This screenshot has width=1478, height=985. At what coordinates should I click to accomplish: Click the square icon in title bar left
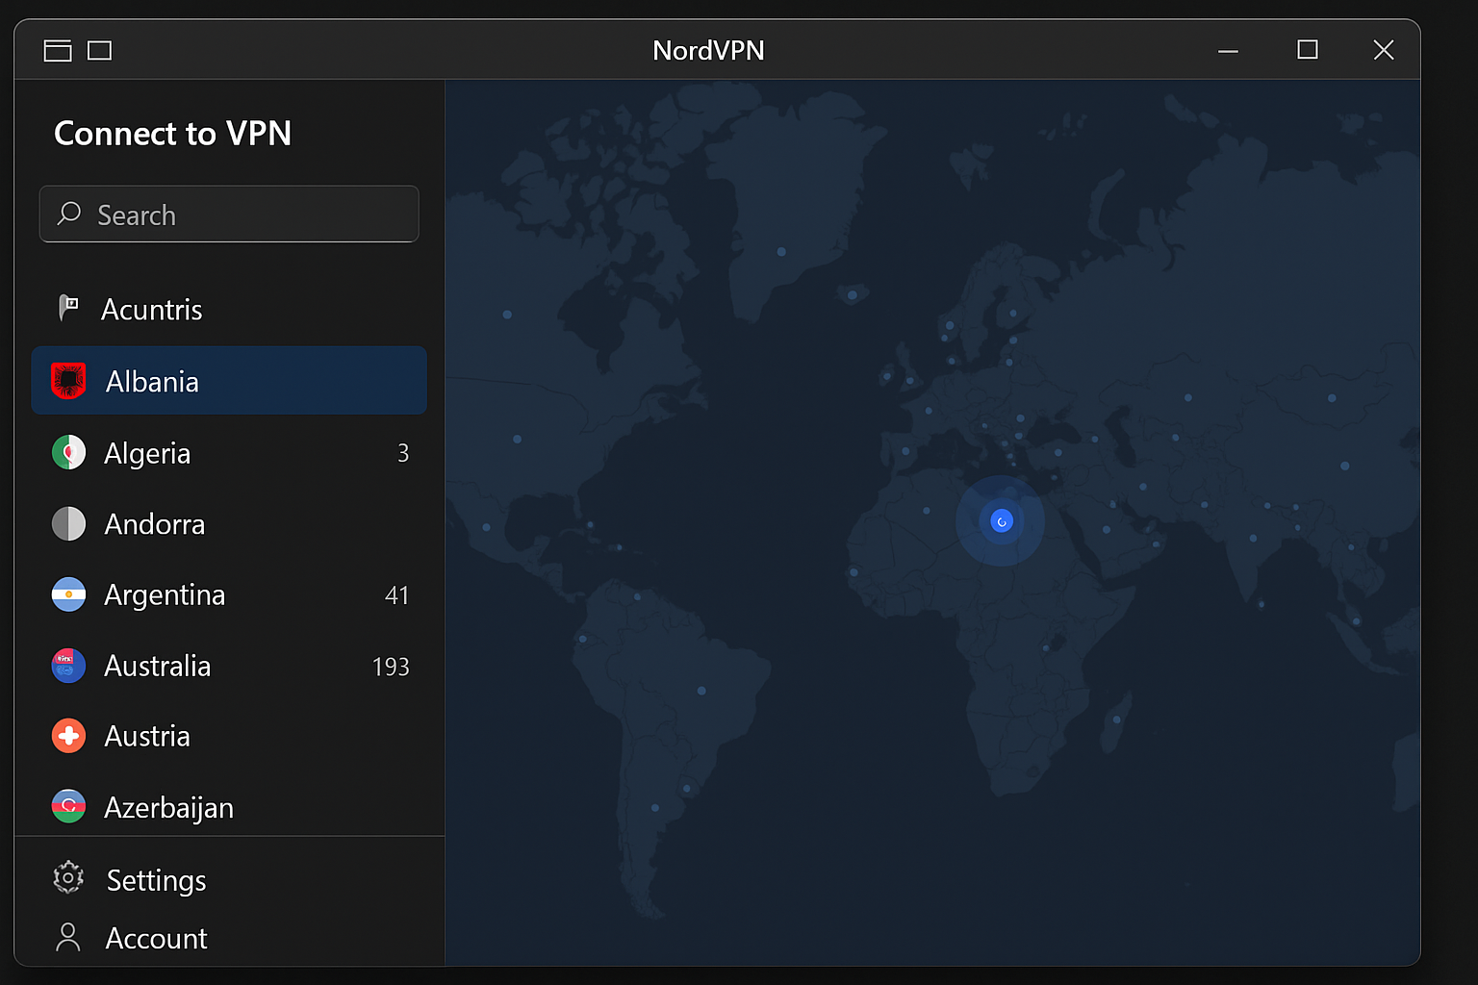click(x=100, y=50)
